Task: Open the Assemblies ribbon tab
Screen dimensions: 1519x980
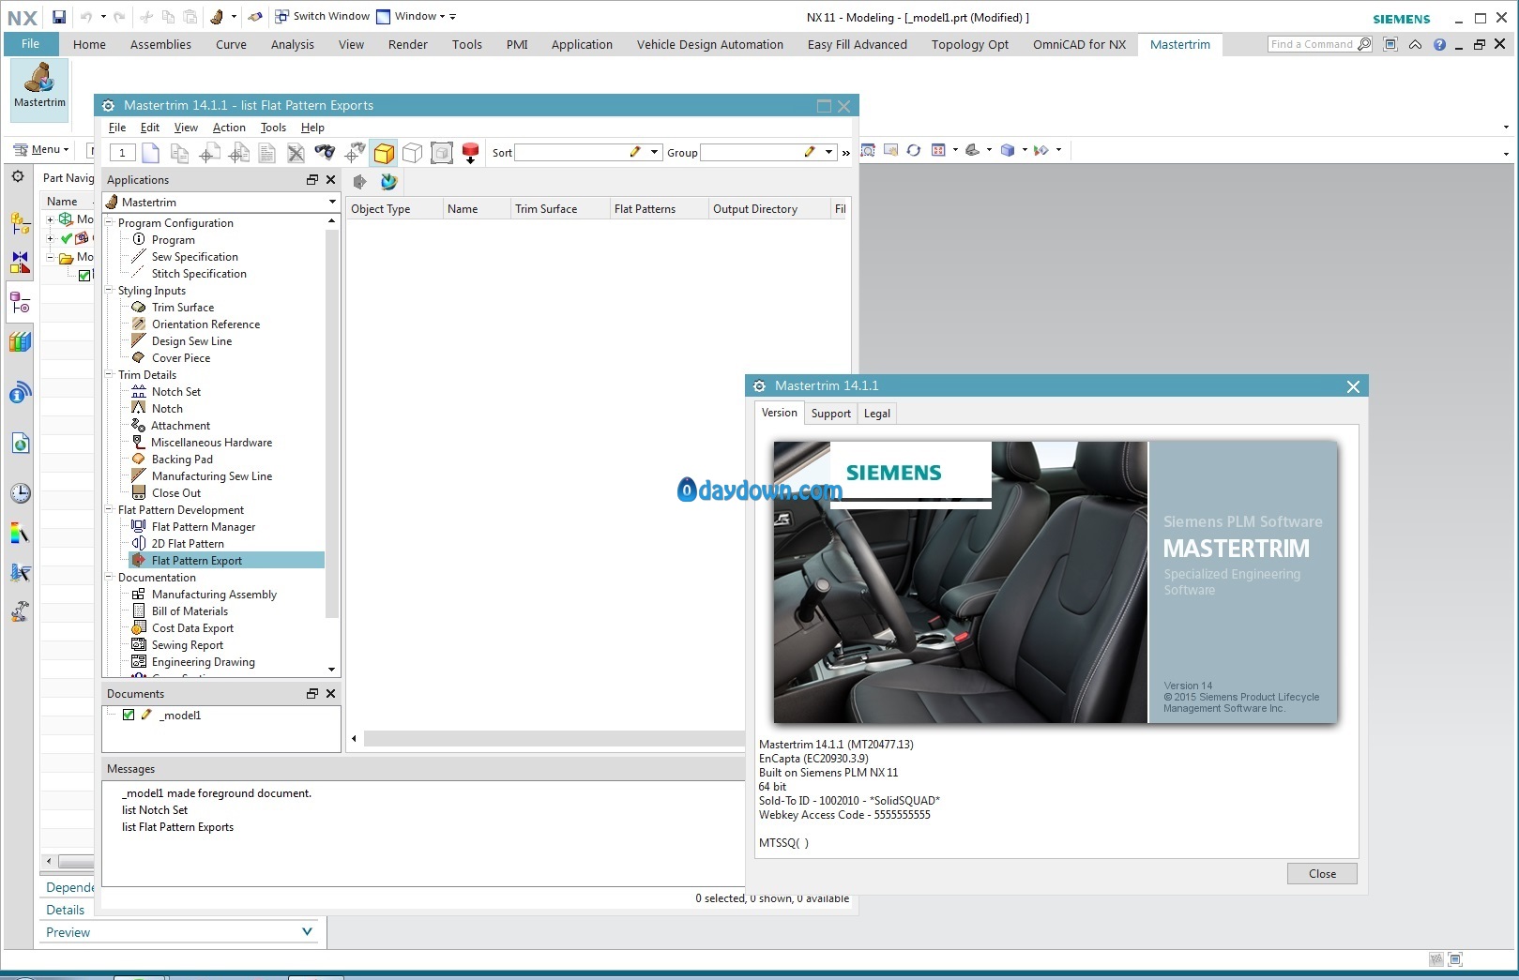Action: [160, 44]
